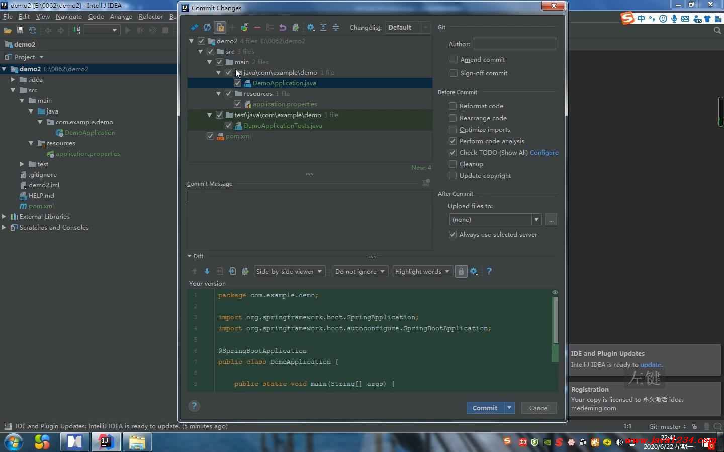Uncheck Perform code analysis
This screenshot has width=724, height=452.
point(452,141)
